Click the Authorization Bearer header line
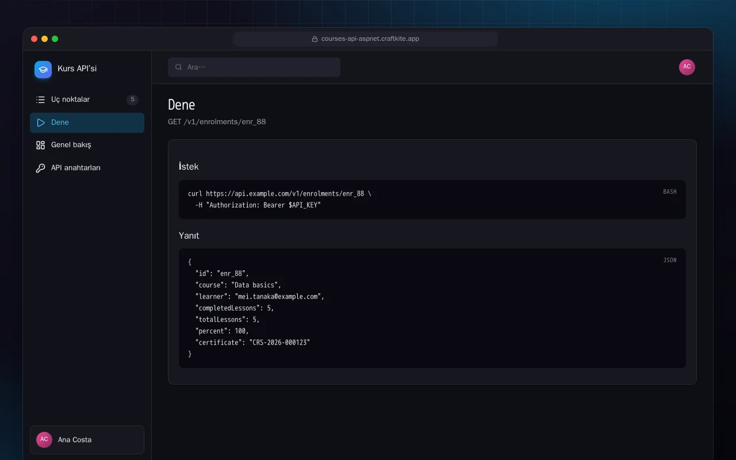The image size is (736, 460). (258, 205)
